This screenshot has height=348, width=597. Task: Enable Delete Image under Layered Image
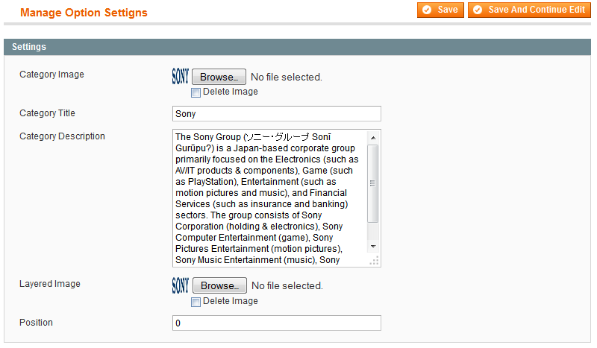pos(196,302)
